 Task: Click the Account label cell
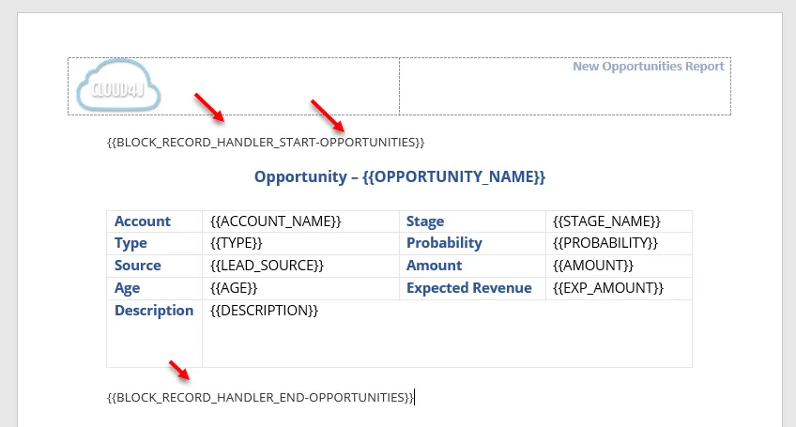coord(154,221)
